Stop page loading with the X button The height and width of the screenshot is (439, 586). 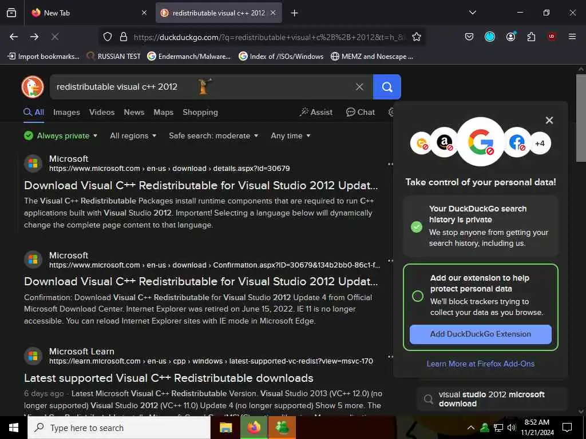pyautogui.click(x=55, y=37)
